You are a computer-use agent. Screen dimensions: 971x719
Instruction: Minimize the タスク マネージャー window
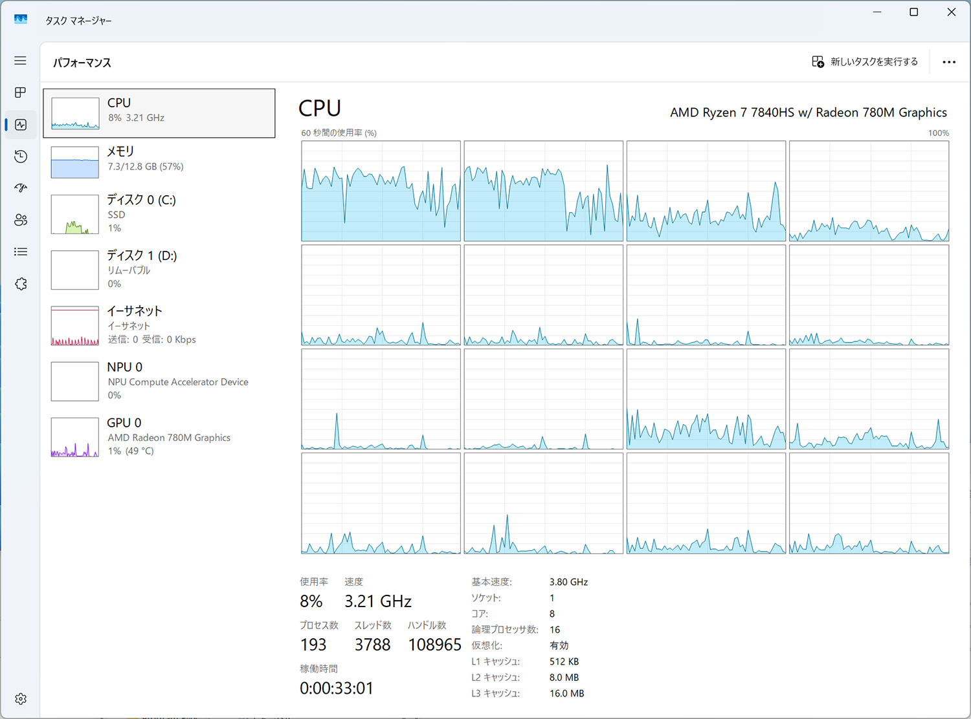[877, 12]
